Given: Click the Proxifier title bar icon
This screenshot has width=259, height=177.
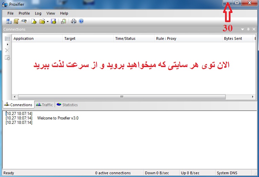Looking at the screenshot, I should (x=5, y=4).
